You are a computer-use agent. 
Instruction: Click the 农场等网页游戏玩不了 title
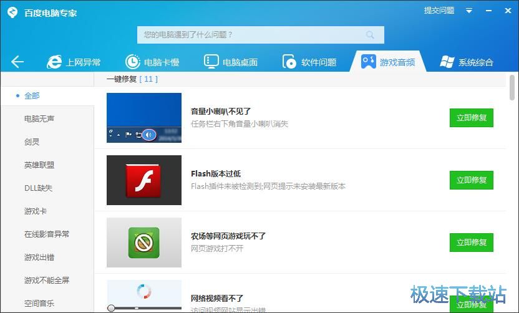[x=228, y=236]
